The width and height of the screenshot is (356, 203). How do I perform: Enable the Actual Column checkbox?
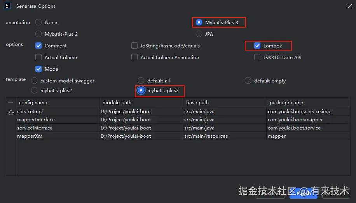pos(38,57)
